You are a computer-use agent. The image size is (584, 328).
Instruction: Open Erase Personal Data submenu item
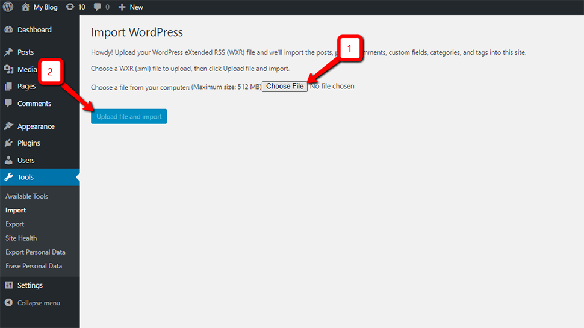(34, 266)
